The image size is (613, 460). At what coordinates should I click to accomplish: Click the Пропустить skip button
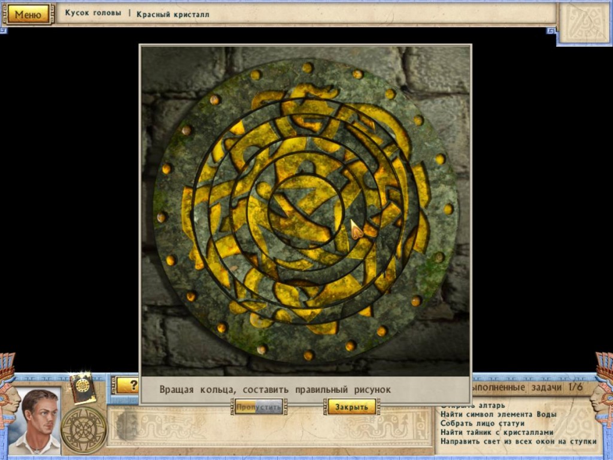(259, 407)
